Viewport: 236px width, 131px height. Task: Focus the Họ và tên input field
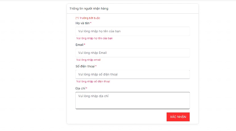pyautogui.click(x=133, y=31)
